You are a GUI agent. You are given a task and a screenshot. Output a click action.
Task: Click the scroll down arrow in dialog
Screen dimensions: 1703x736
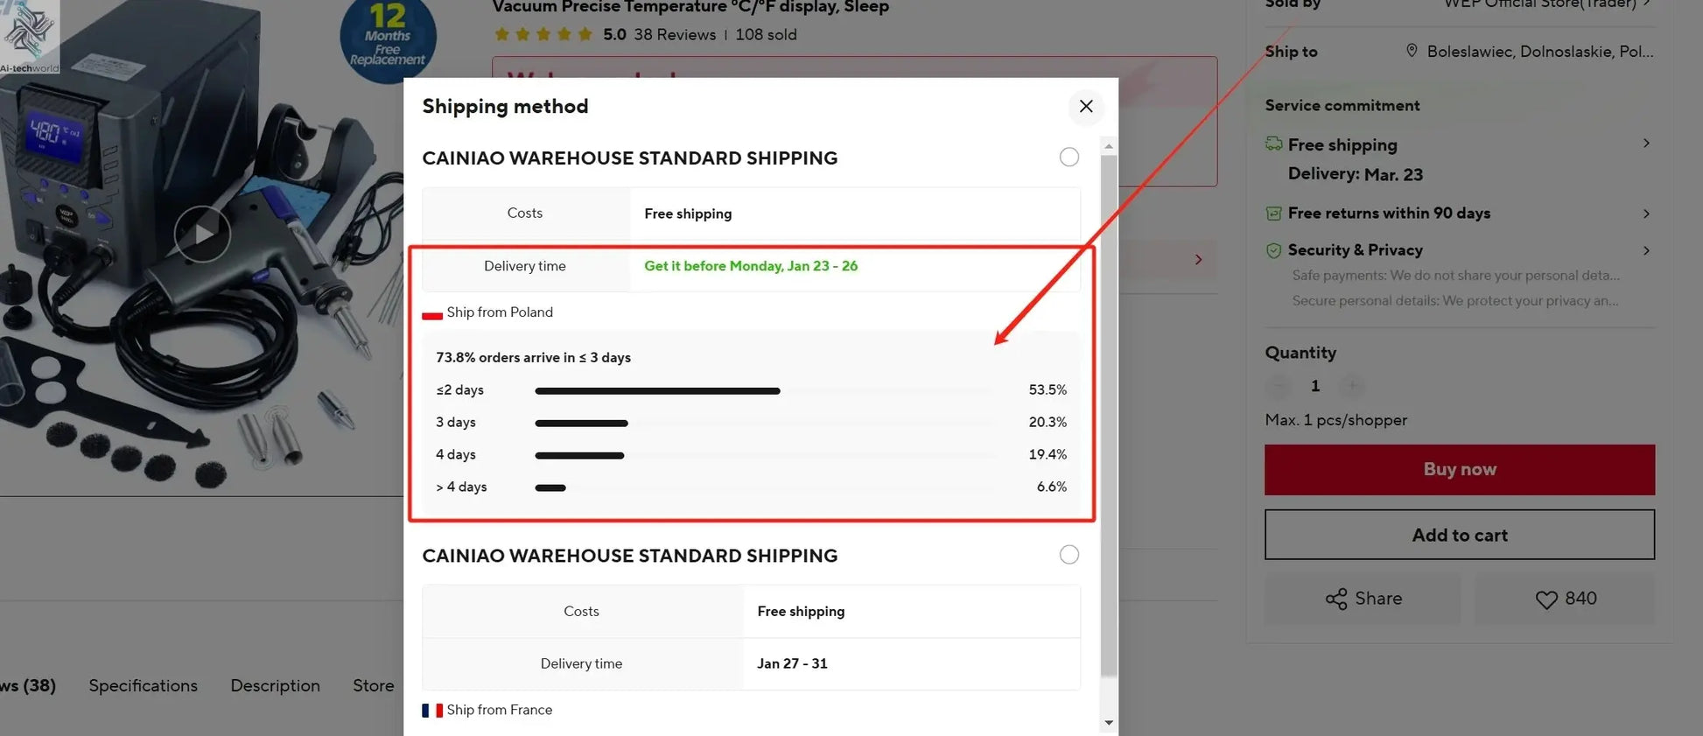[x=1109, y=723]
